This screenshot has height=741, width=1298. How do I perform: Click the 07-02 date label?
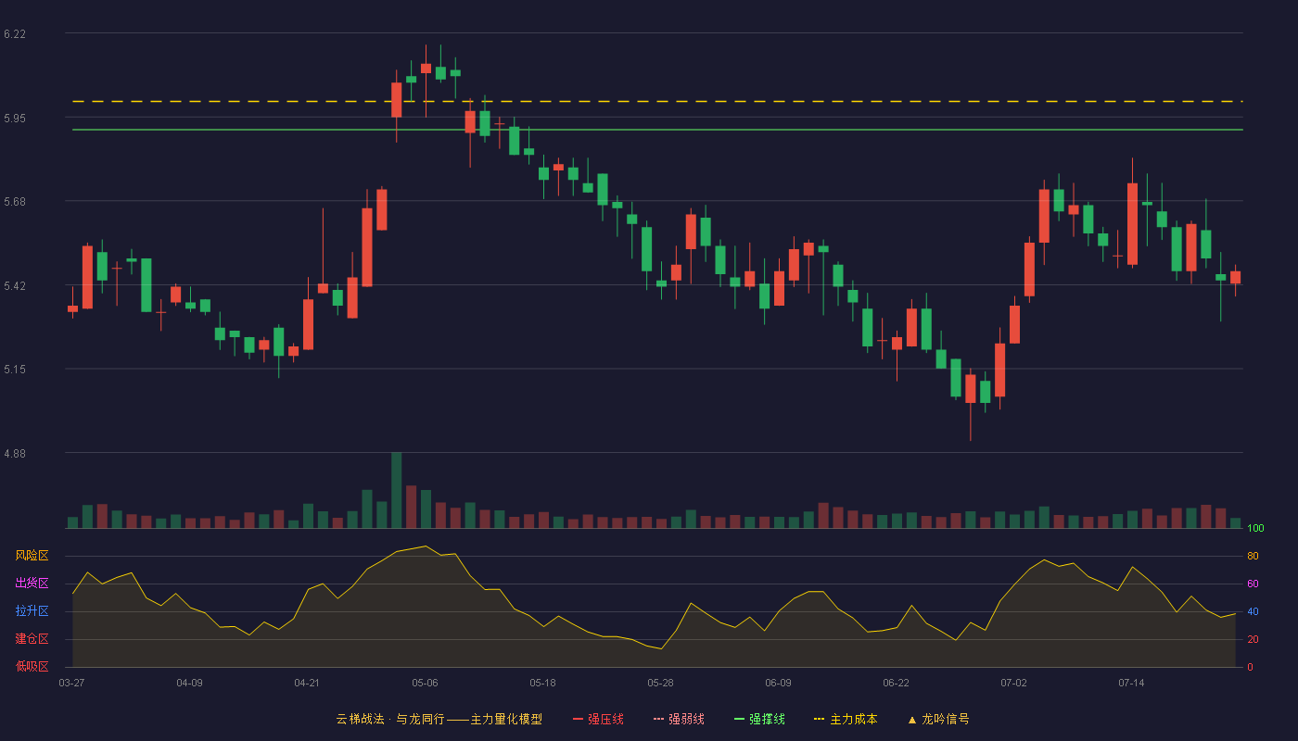tap(1013, 683)
